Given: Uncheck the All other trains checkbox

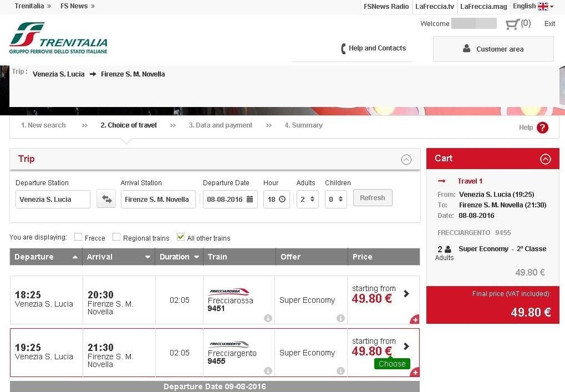Looking at the screenshot, I should 181,237.
